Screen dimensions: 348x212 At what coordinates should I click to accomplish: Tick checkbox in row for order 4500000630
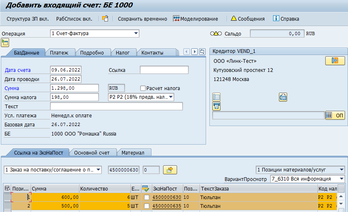coord(146,198)
